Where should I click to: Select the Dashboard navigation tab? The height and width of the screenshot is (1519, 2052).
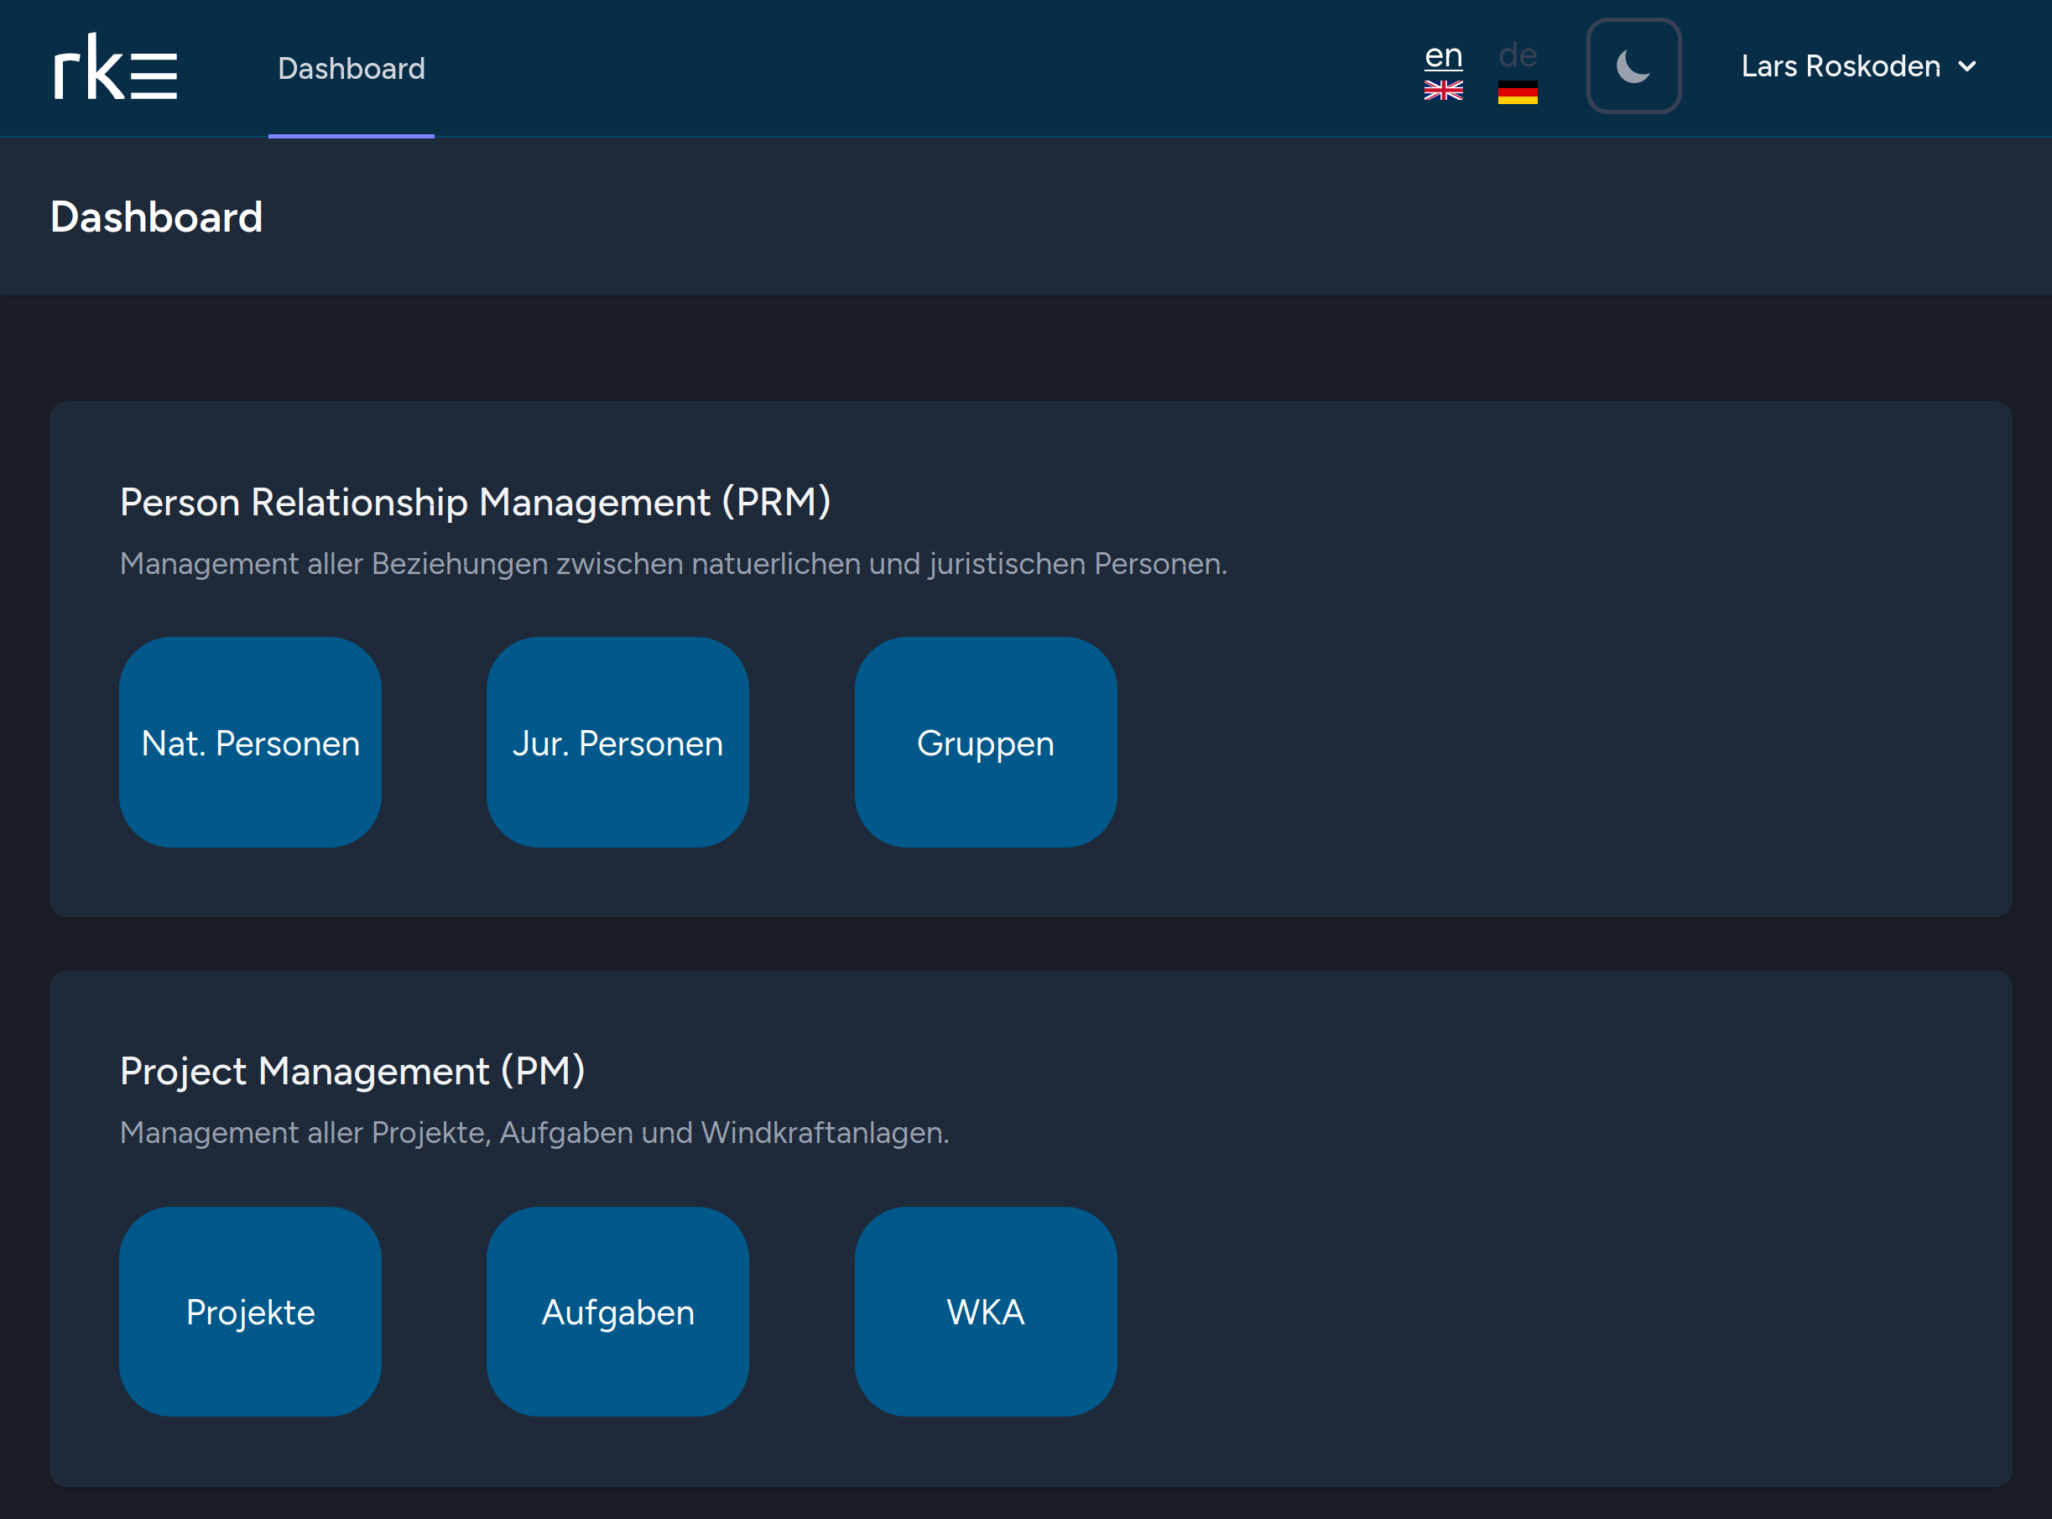point(351,68)
